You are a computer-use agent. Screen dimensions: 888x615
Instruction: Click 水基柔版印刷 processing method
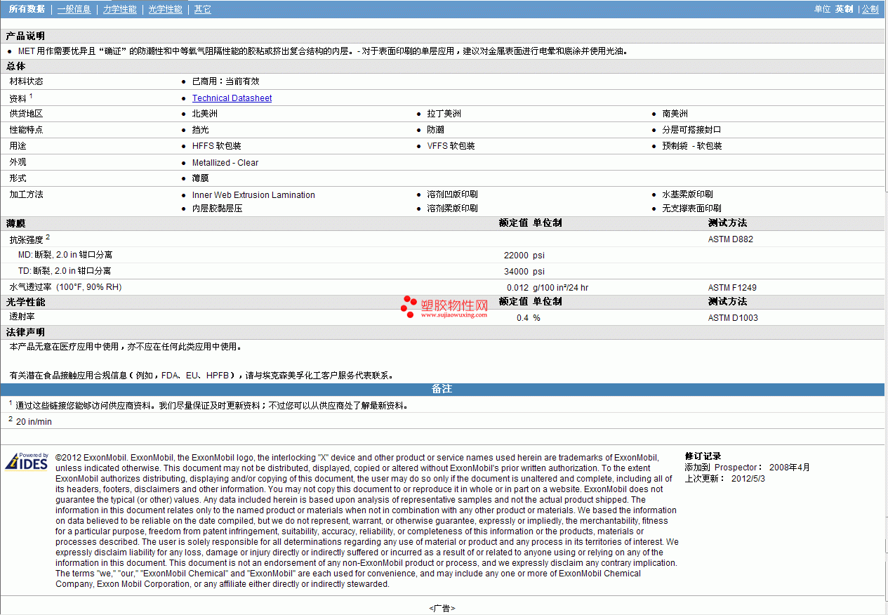click(x=688, y=194)
